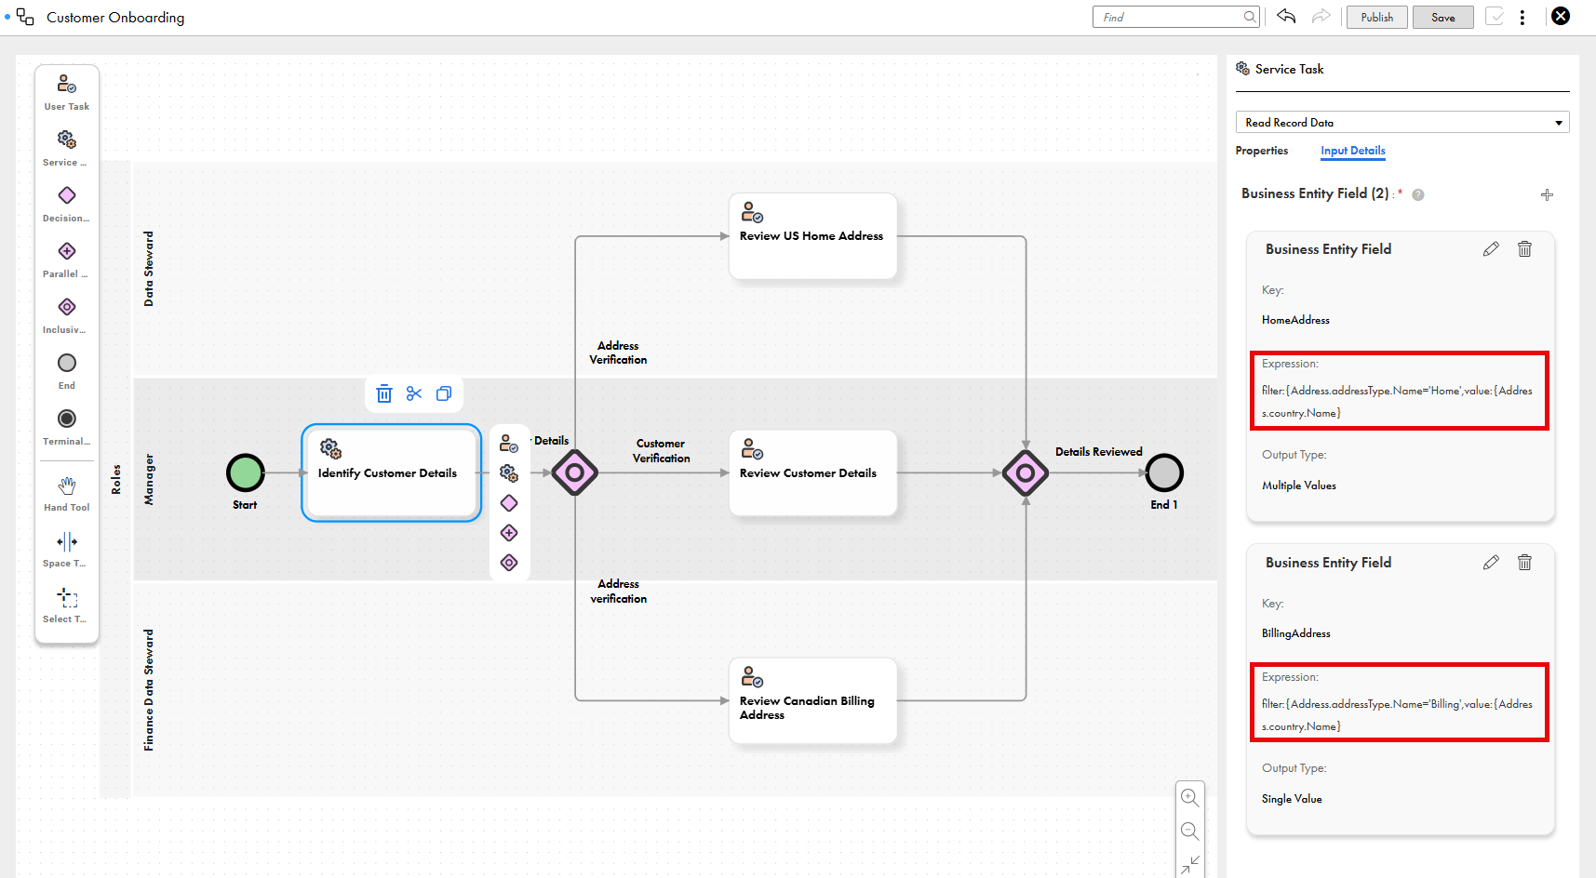
Task: Select the Terminal end event tool
Action: click(67, 427)
